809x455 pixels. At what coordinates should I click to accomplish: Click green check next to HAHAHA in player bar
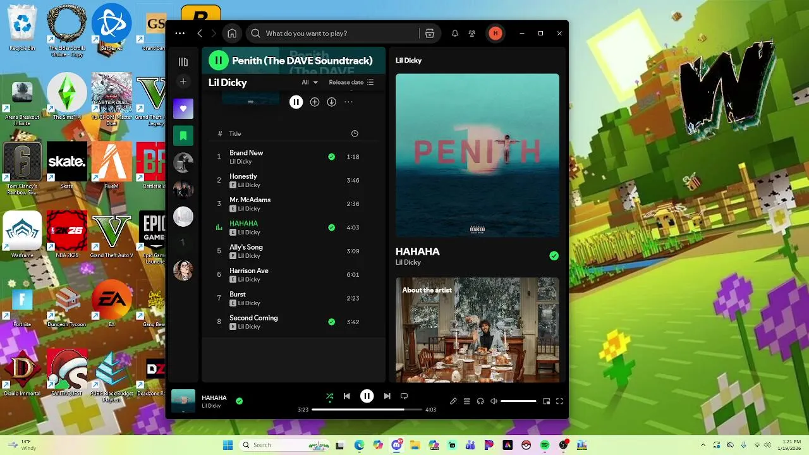tap(239, 401)
